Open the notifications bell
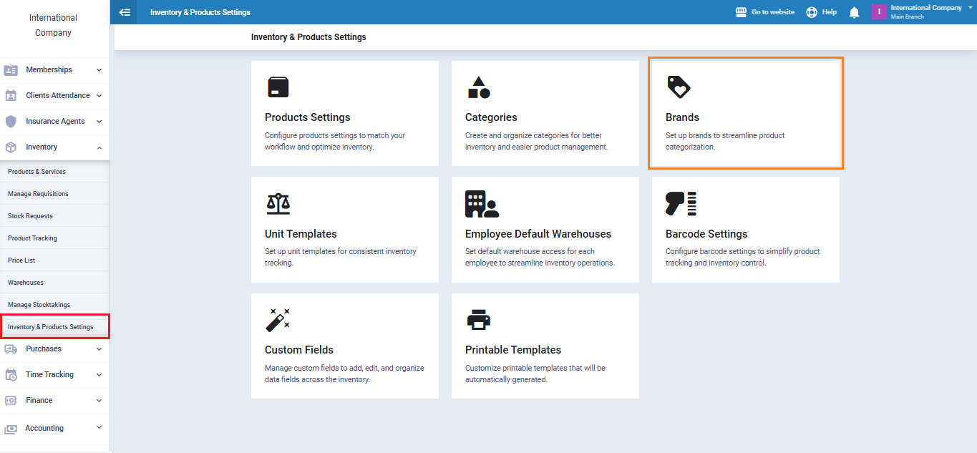 coord(854,12)
